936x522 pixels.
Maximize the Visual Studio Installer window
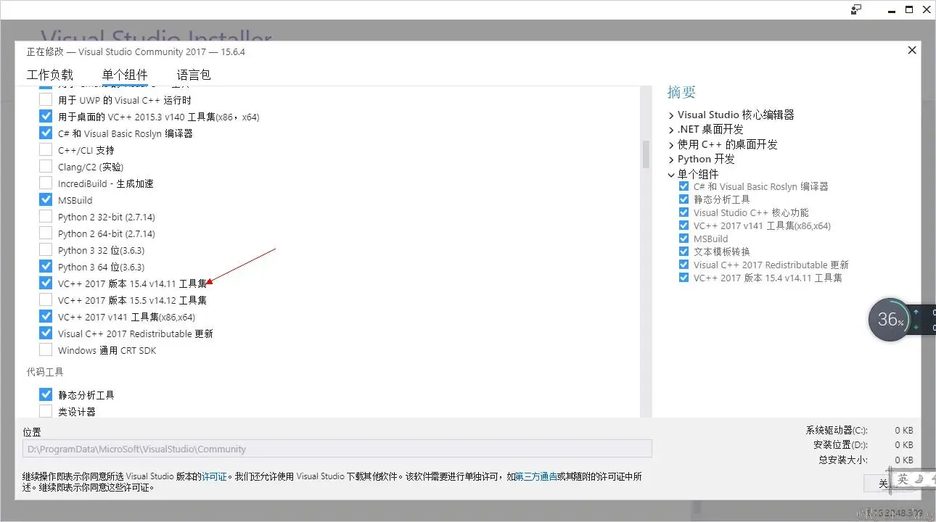click(909, 9)
